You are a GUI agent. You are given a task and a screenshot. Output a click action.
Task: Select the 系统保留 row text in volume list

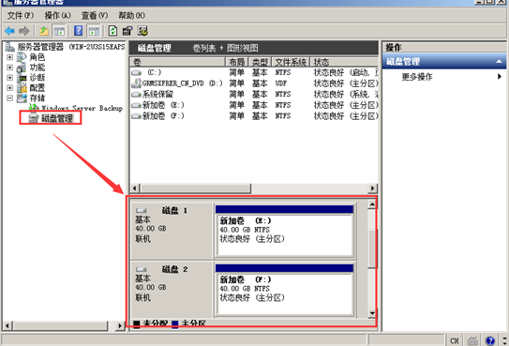click(x=157, y=95)
